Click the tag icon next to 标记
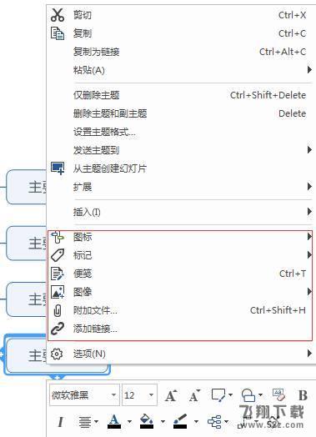316x437 pixels. (58, 255)
